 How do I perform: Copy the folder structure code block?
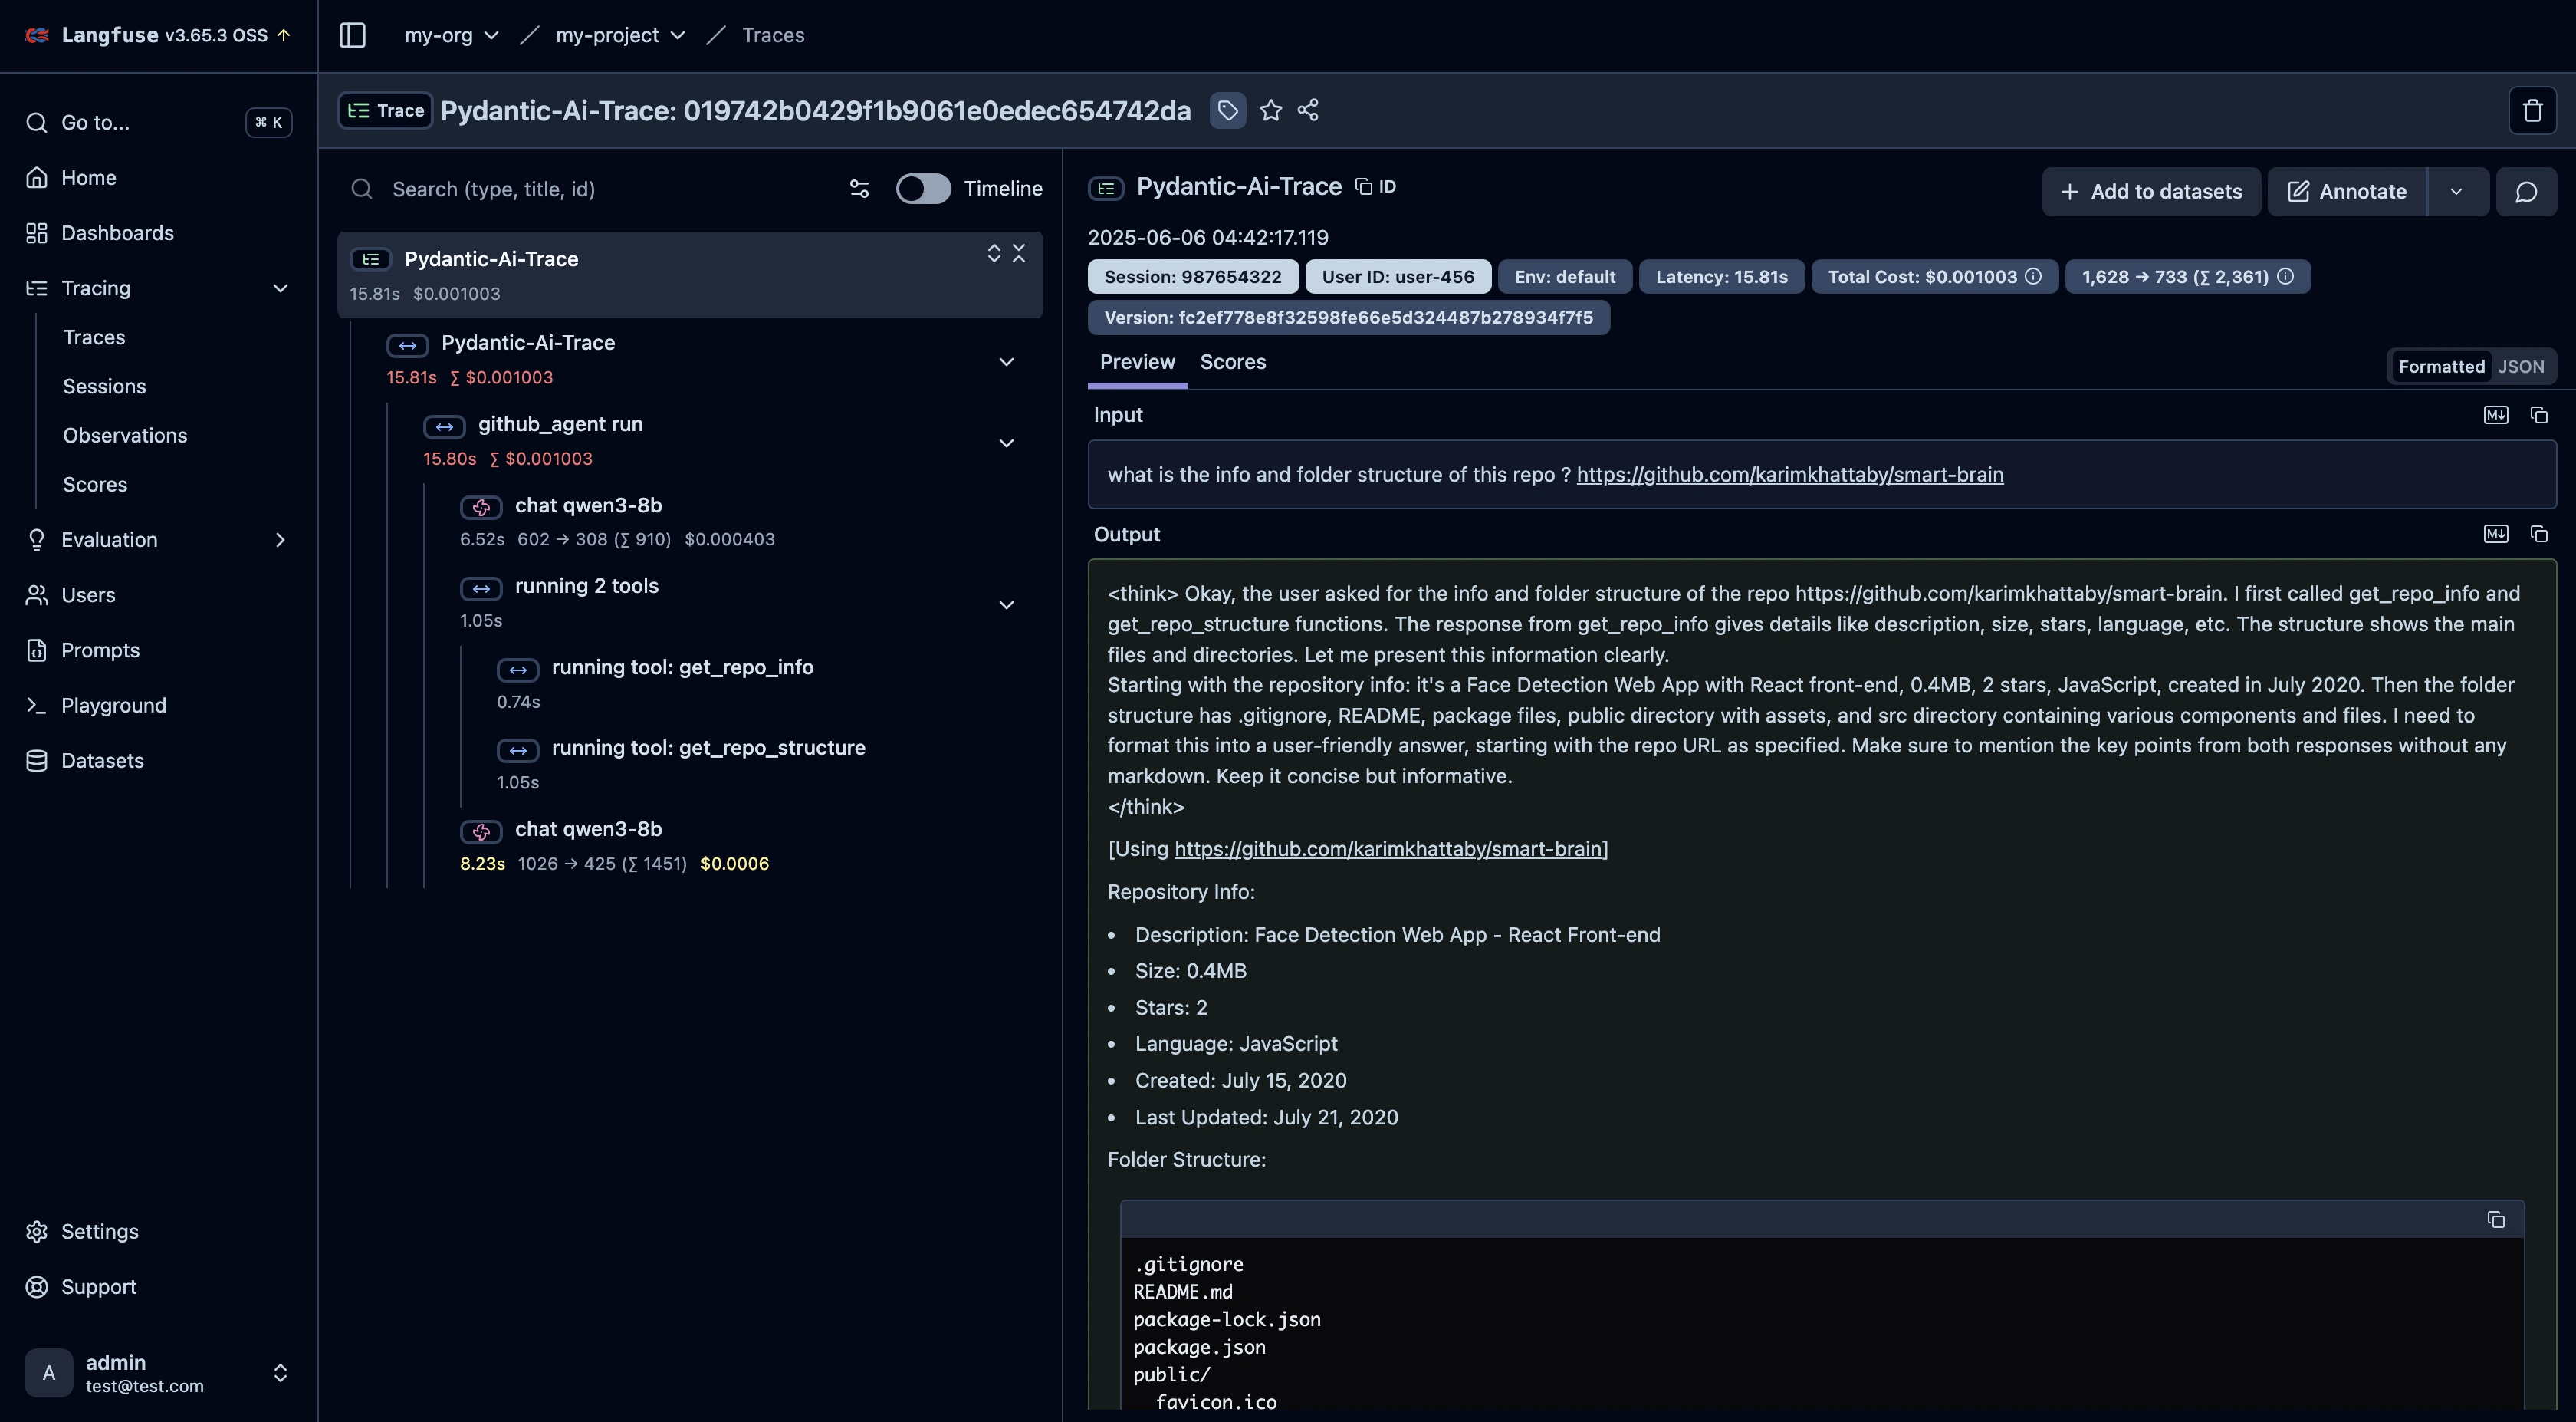pyautogui.click(x=2496, y=1220)
